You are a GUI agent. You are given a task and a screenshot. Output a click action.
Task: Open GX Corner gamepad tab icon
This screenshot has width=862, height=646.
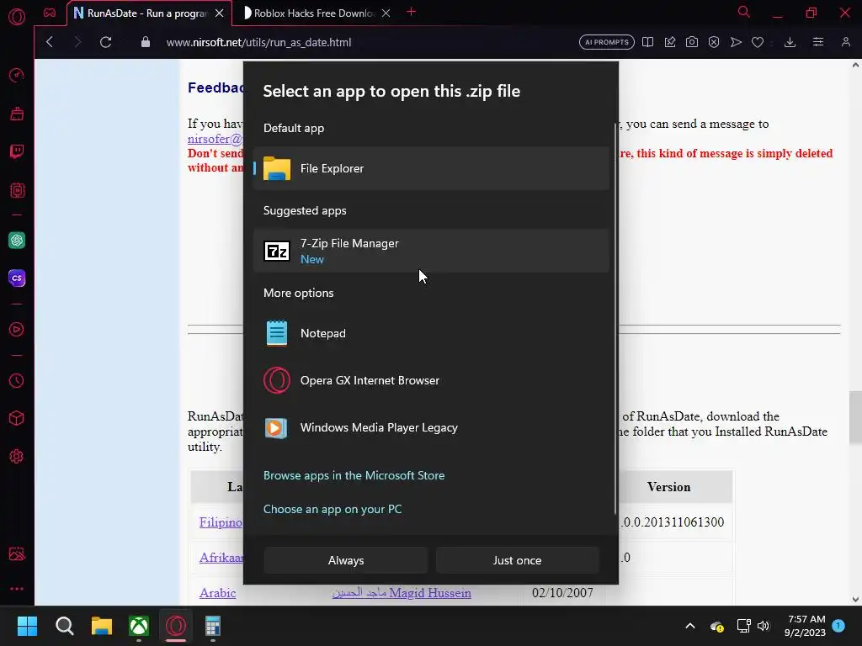pyautogui.click(x=50, y=13)
